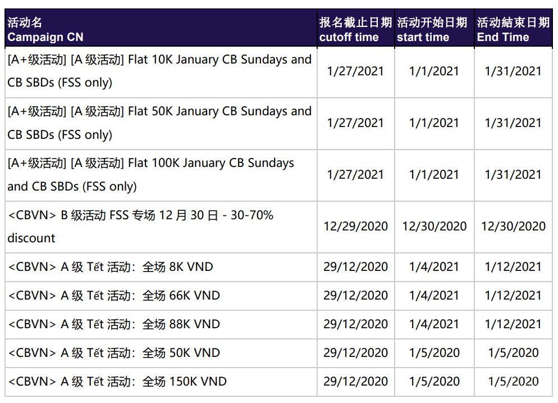Select start date of Flat 50K campaign
The width and height of the screenshot is (558, 403).
click(x=434, y=123)
